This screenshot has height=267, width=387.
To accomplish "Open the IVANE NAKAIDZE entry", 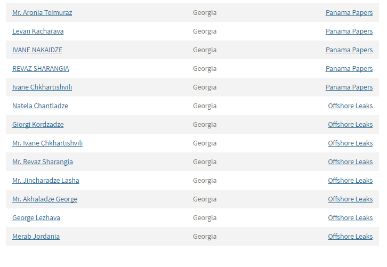I will point(37,50).
